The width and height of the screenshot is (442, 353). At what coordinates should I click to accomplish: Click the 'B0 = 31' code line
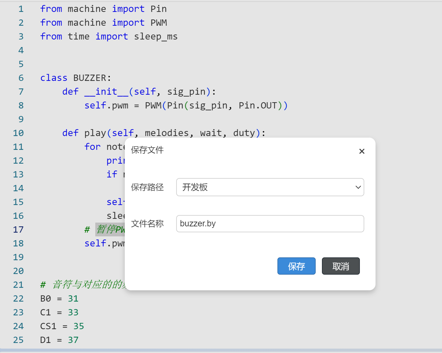point(59,298)
